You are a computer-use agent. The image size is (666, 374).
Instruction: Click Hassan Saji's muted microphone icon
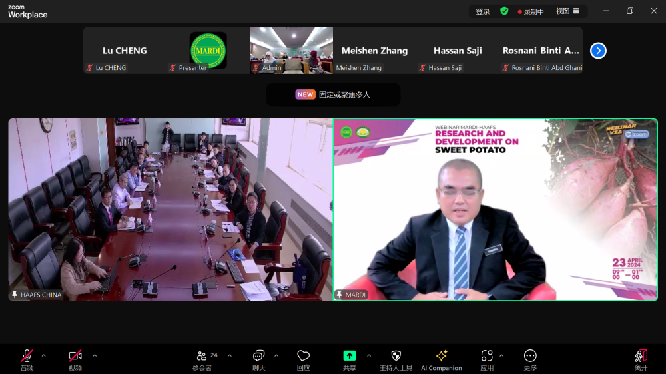point(422,67)
